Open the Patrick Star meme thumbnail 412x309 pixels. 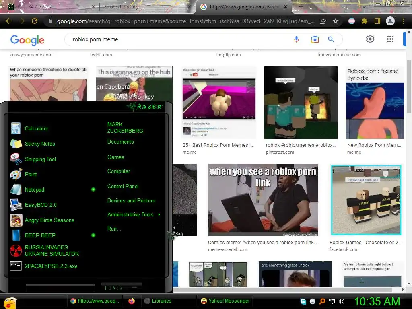pyautogui.click(x=375, y=103)
